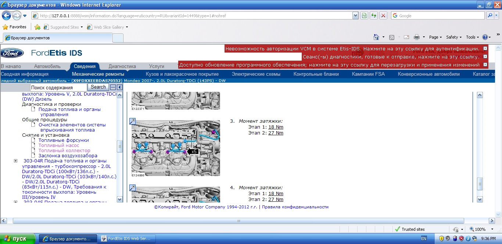502x244 pixels.
Task: Open the Print options dropdown arrow
Action: [x=423, y=37]
